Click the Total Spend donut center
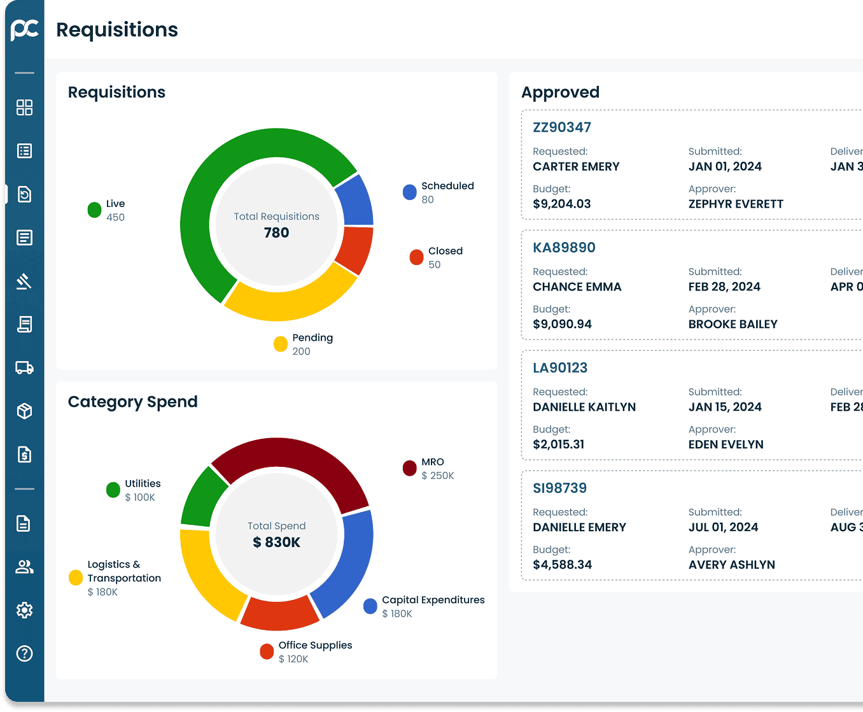Viewport: 863px width, 712px height. (x=276, y=534)
